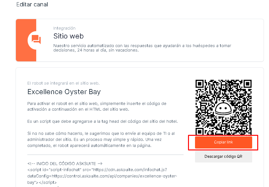This screenshot has width=269, height=187.
Task: Click the Copiar link button
Action: [x=223, y=142]
